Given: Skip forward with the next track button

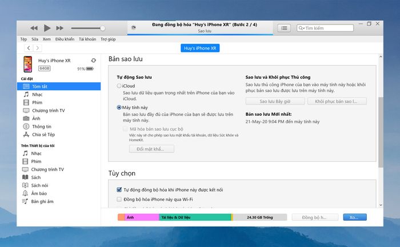Looking at the screenshot, I should pos(59,28).
